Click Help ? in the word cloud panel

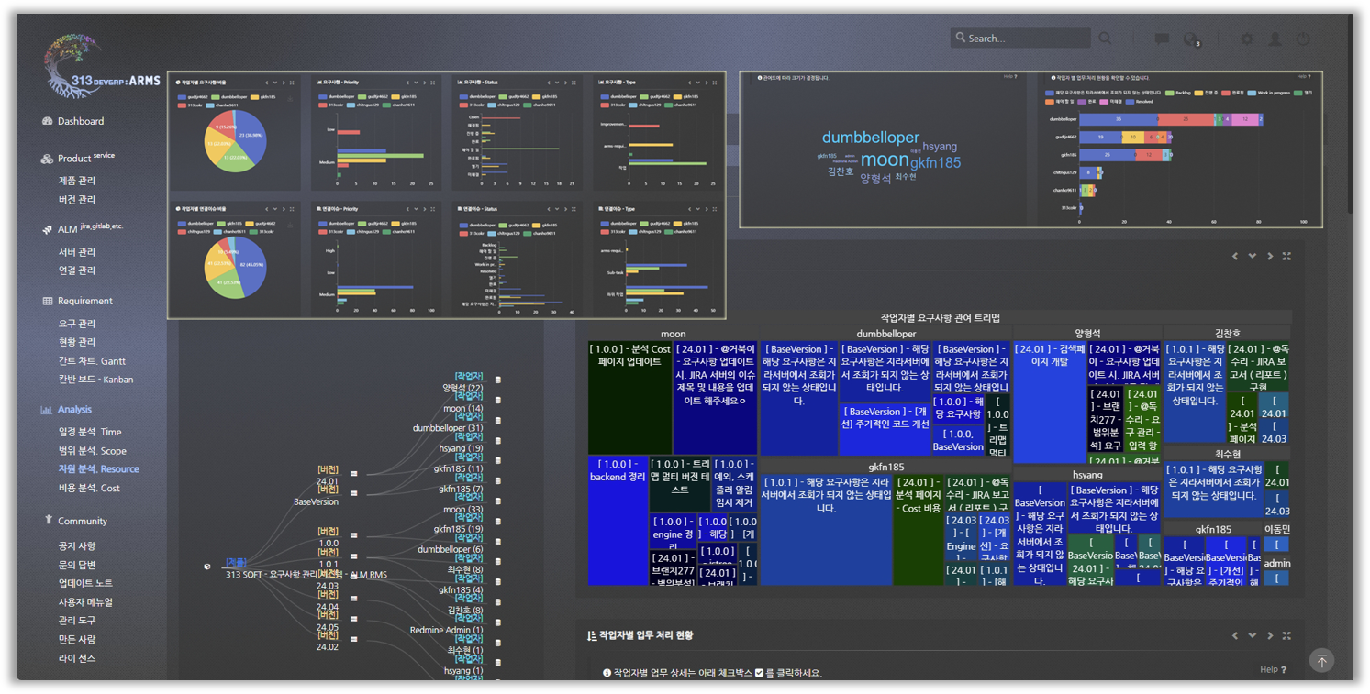(1010, 77)
